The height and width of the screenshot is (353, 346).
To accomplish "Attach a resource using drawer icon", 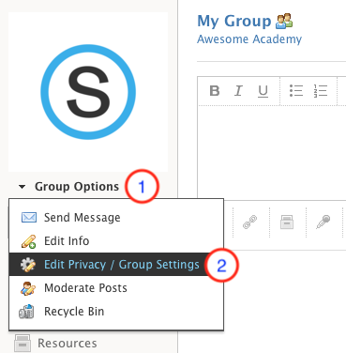I will click(287, 222).
